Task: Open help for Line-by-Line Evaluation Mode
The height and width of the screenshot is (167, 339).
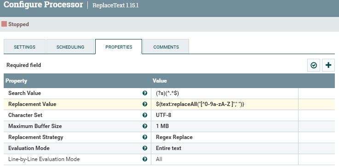Action: coord(144,159)
